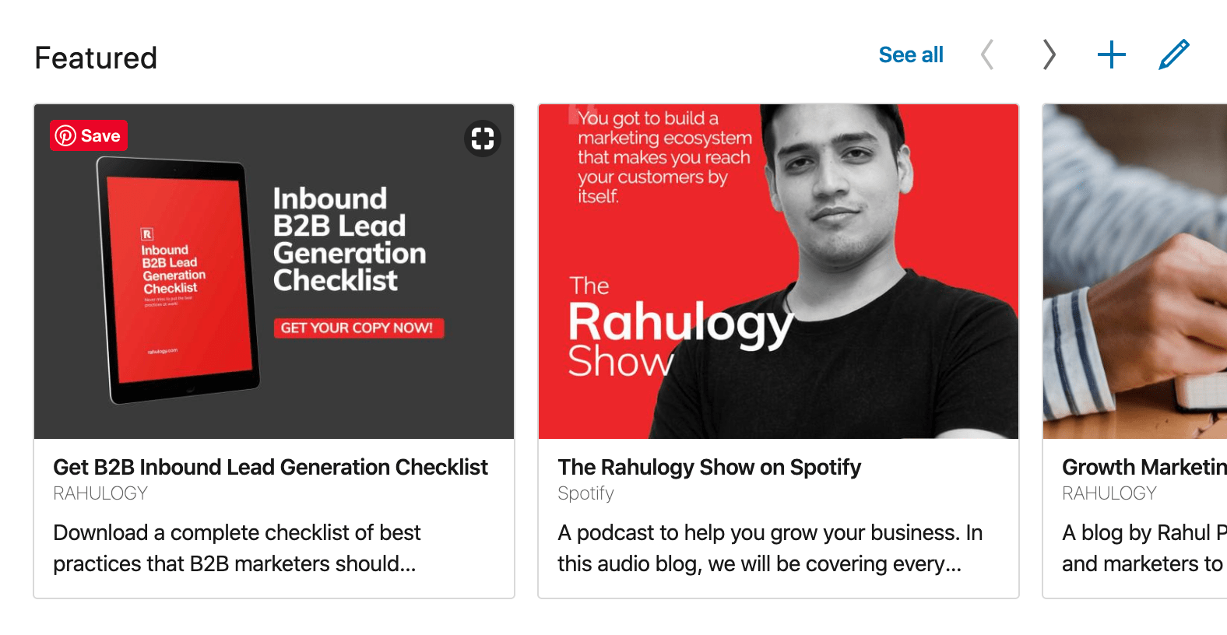Image resolution: width=1227 pixels, height=635 pixels.
Task: Go to previous featured items with left chevron
Action: click(987, 54)
